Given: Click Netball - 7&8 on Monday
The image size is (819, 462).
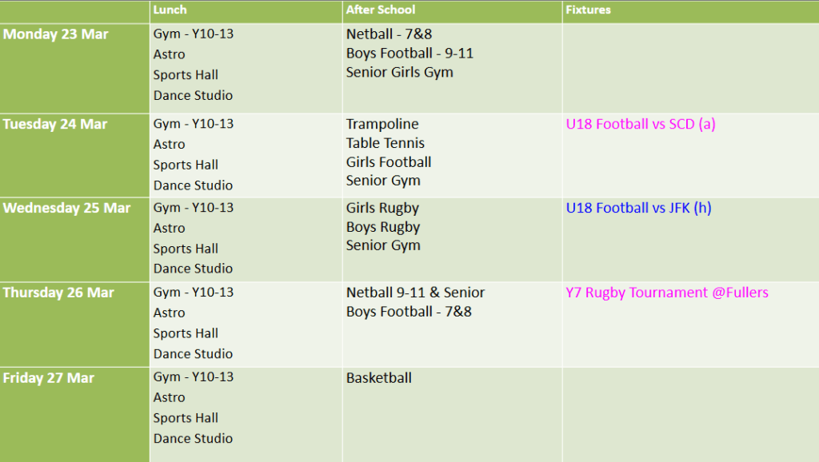Looking at the screenshot, I should click(x=389, y=34).
